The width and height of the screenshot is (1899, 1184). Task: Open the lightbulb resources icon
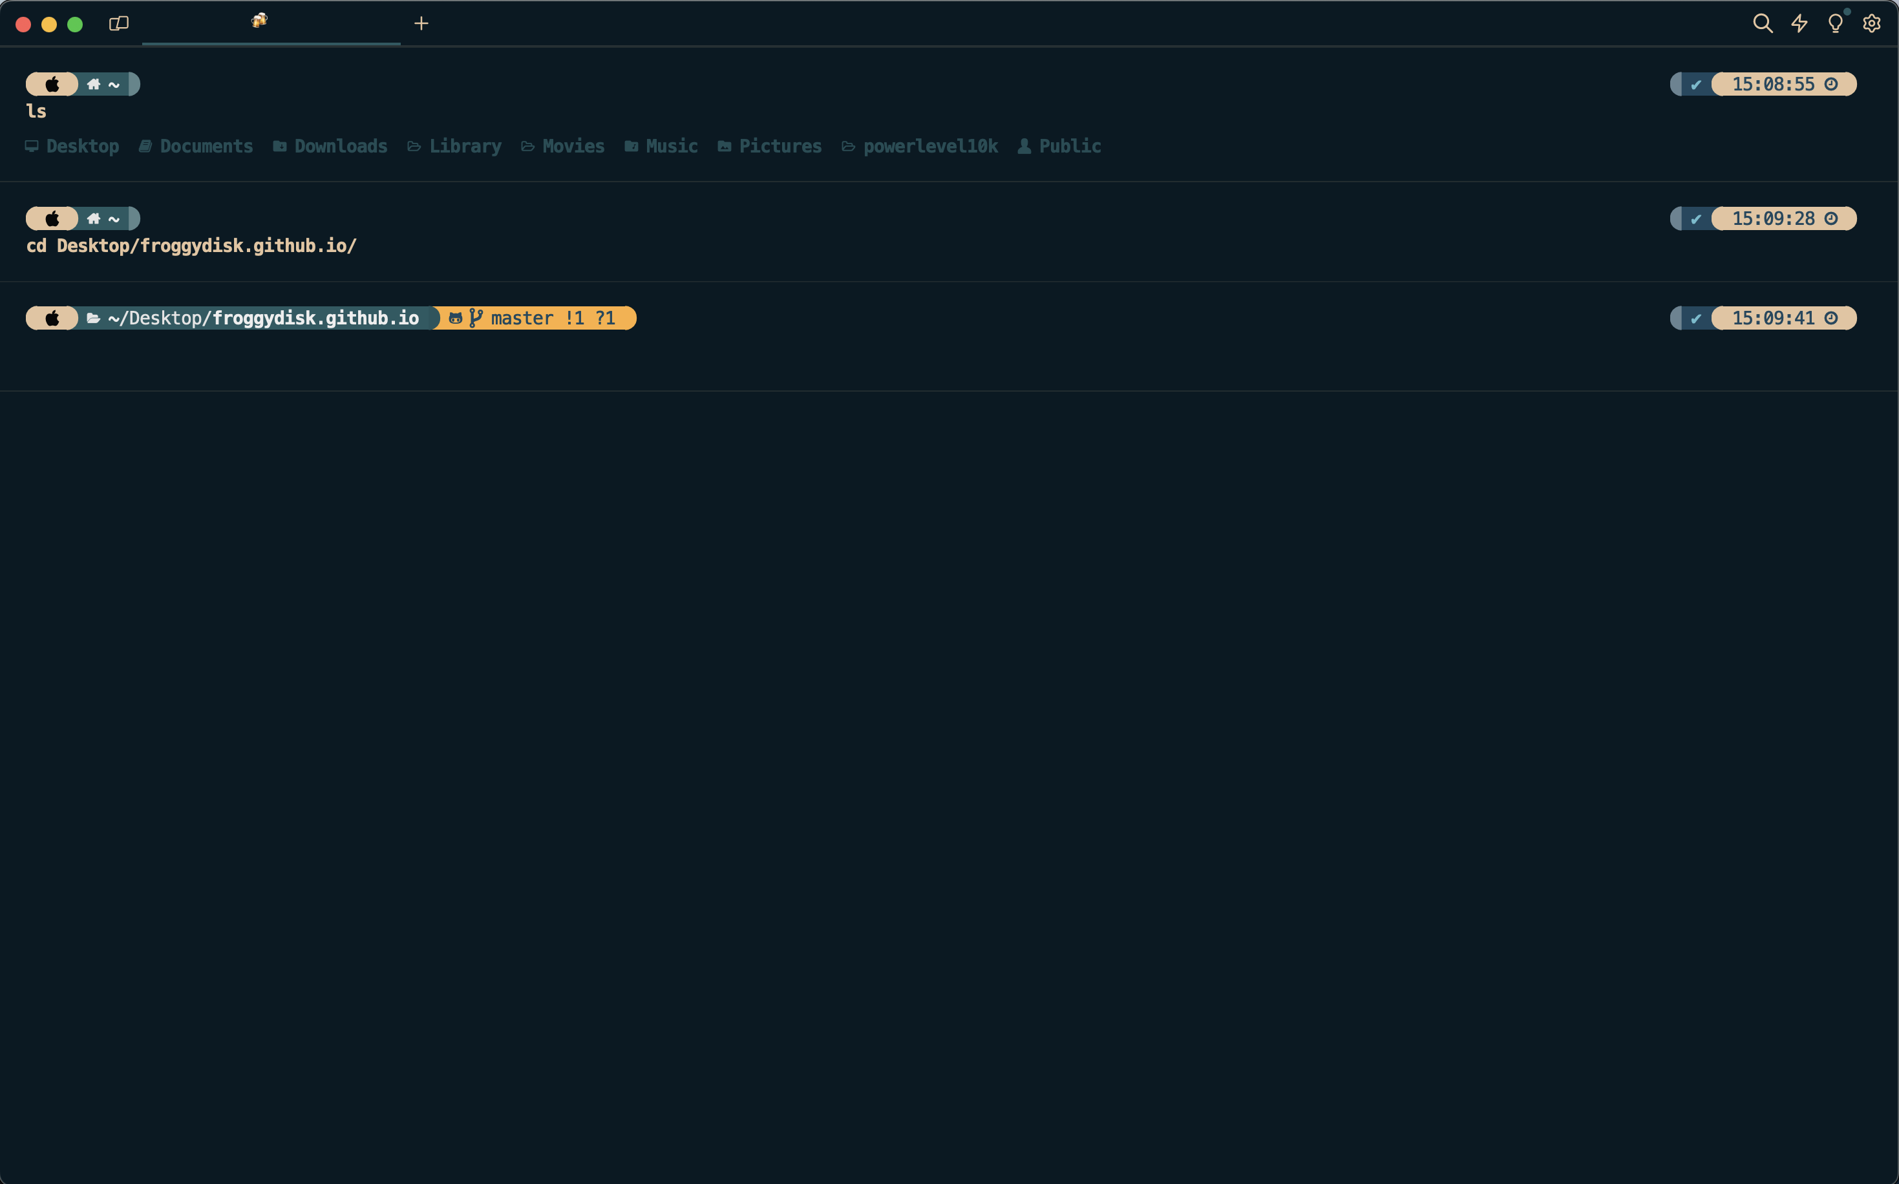click(1835, 23)
